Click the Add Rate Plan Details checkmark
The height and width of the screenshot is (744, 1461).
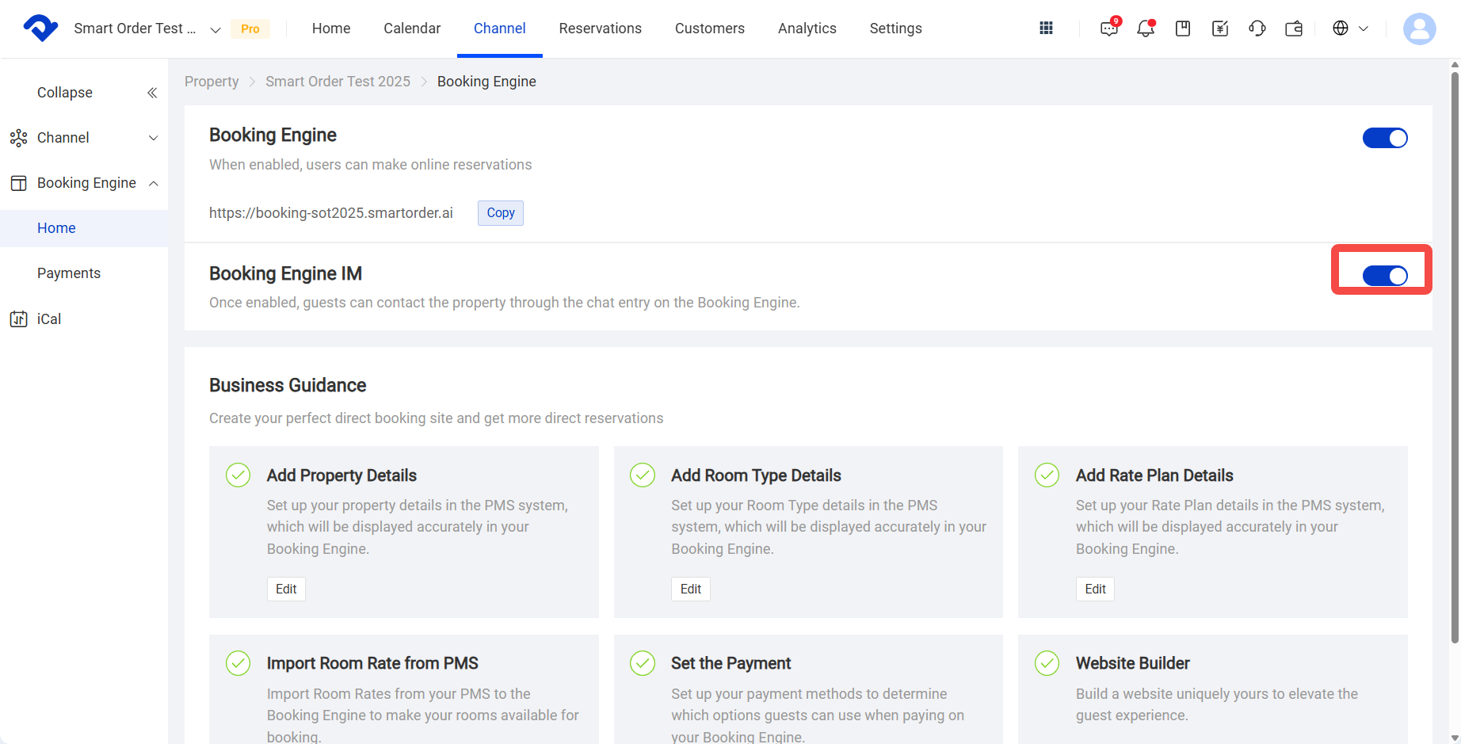[1047, 475]
